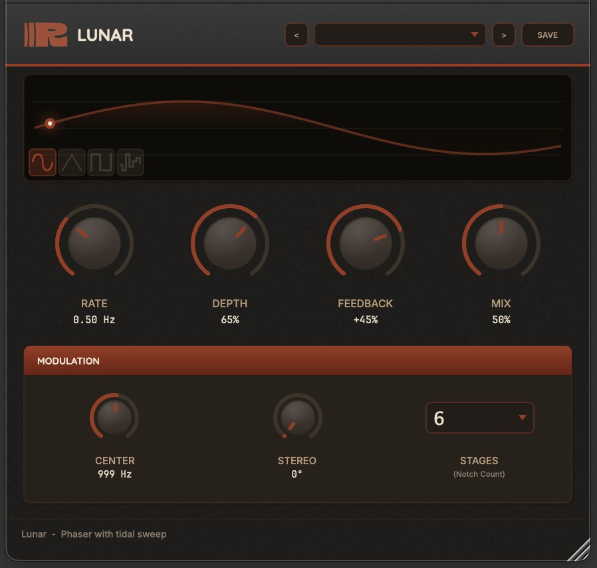Click the Depth knob

[230, 243]
